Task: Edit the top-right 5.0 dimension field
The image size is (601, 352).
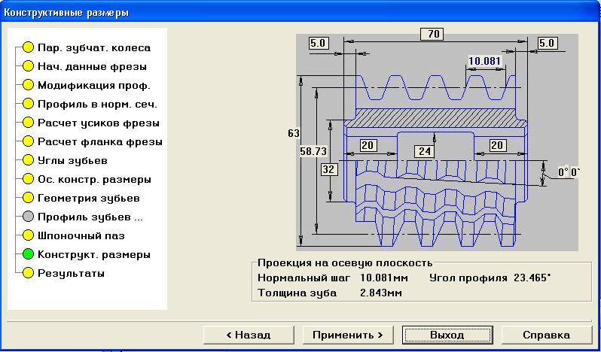Action: click(x=547, y=43)
